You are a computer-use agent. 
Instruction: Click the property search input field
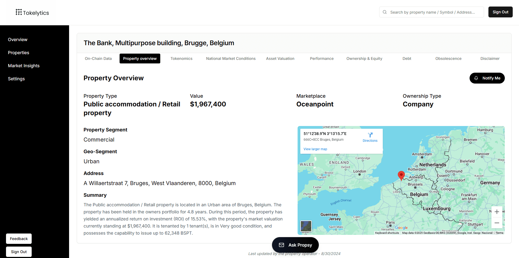click(431, 12)
